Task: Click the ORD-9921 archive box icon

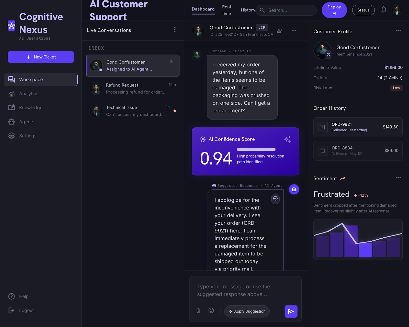Action: [x=323, y=127]
